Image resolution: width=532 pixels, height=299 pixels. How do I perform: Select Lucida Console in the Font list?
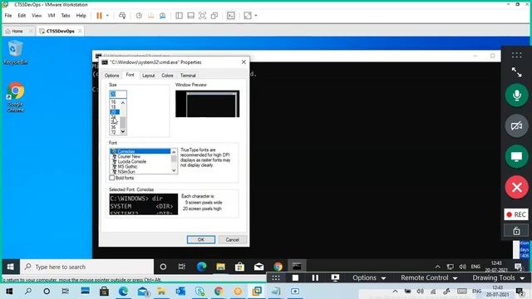coord(131,161)
